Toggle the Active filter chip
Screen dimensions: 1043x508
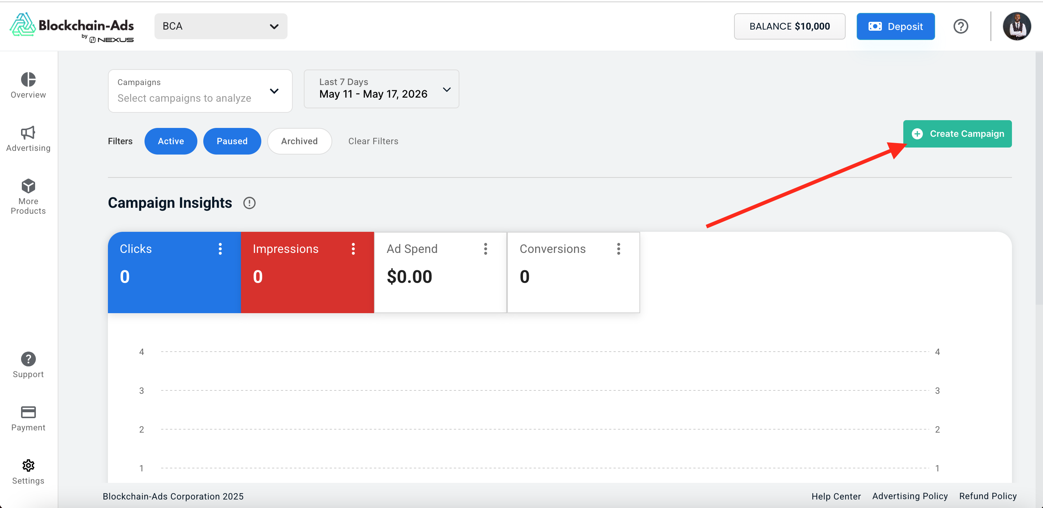point(170,141)
